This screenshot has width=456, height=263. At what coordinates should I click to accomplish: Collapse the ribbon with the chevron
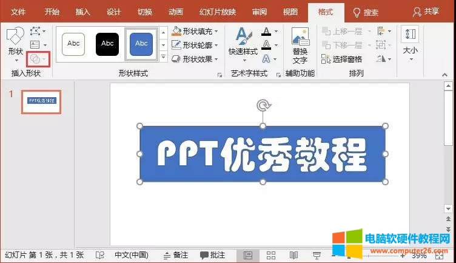444,75
